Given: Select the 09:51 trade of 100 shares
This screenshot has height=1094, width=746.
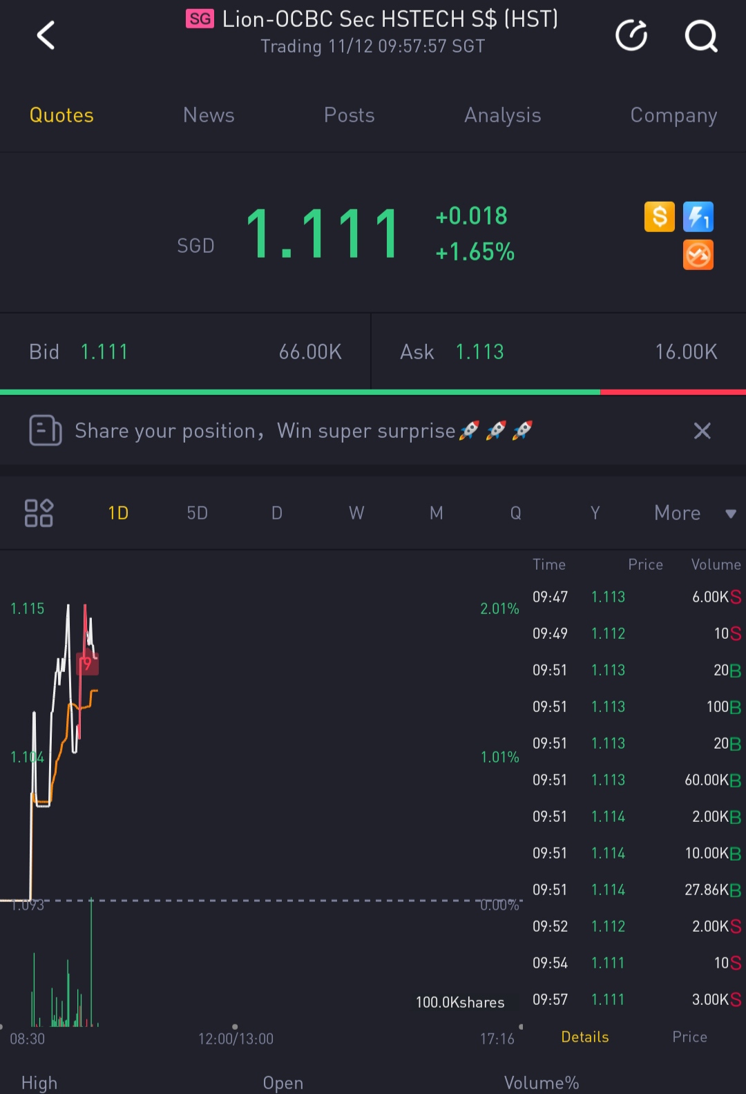Looking at the screenshot, I should tap(637, 707).
